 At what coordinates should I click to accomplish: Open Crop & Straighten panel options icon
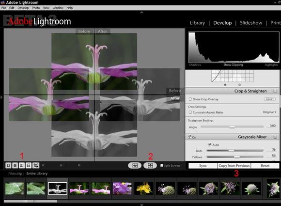point(275,91)
